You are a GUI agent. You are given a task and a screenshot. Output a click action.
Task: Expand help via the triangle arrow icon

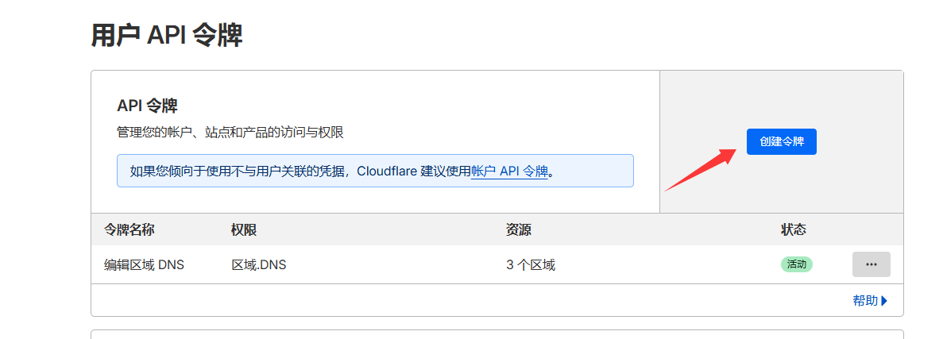point(884,300)
